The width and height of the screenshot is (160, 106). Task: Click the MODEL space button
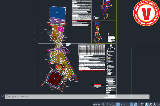97,104
